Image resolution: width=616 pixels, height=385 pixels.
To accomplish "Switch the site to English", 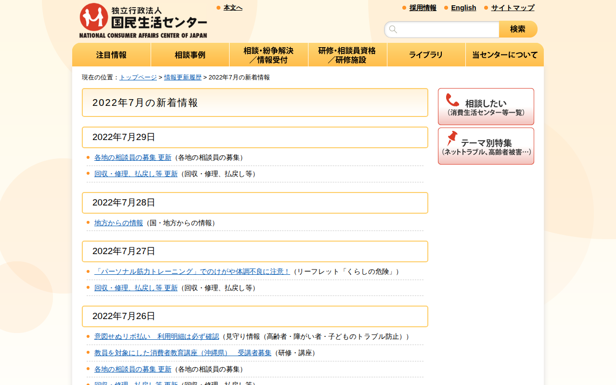I will click(x=463, y=8).
